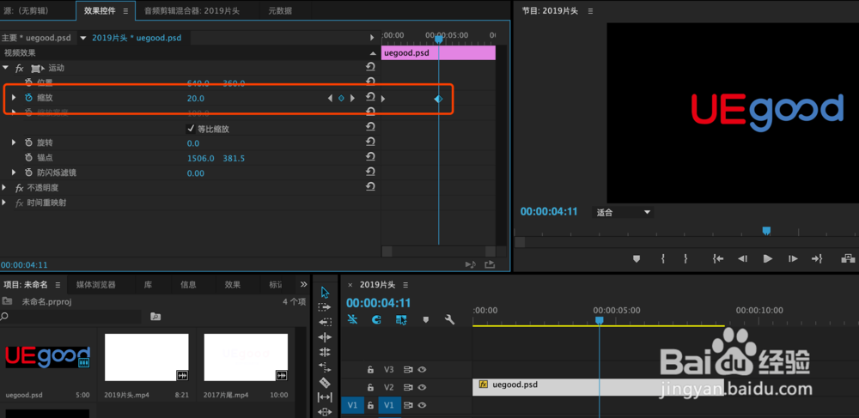Select the Selection arrow tool
Screen dimensions: 859x418
click(325, 292)
